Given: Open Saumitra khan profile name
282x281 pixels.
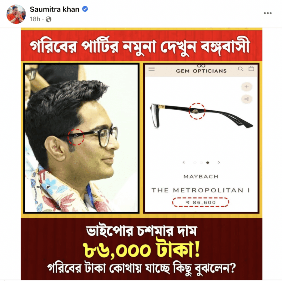Looking at the screenshot, I should pos(54,9).
